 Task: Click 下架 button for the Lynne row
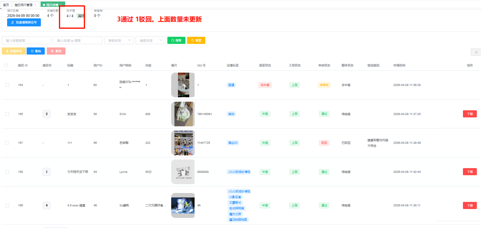[x=470, y=172]
